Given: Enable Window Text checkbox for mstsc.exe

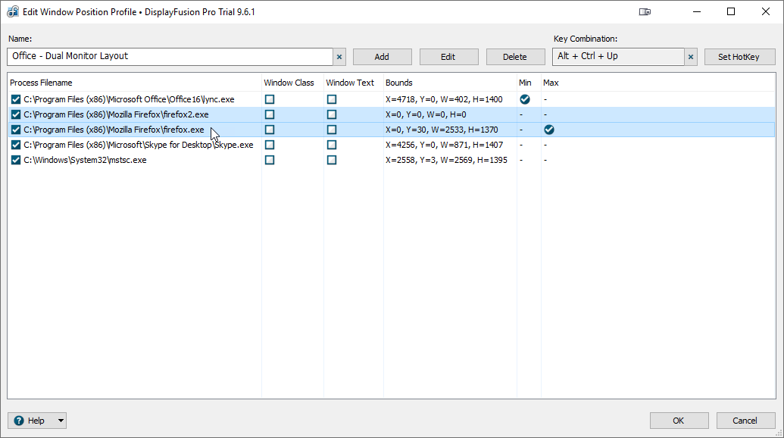Looking at the screenshot, I should (x=332, y=160).
